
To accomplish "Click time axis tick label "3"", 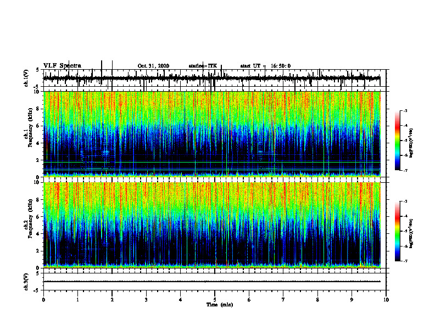I will click(146, 300).
